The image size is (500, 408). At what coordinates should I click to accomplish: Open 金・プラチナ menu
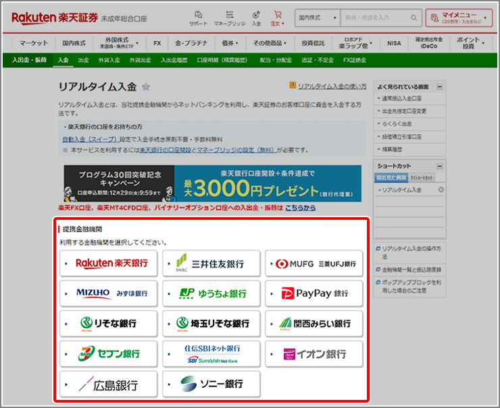point(191,43)
